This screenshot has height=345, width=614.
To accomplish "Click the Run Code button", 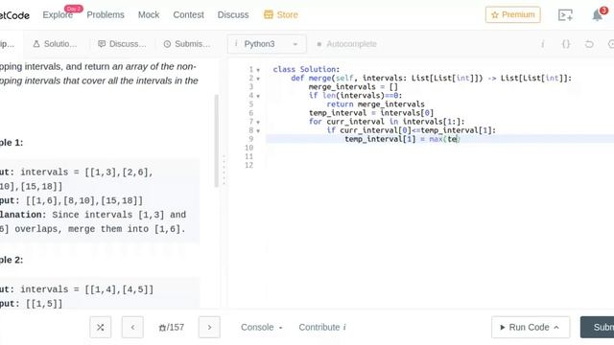I will [531, 327].
